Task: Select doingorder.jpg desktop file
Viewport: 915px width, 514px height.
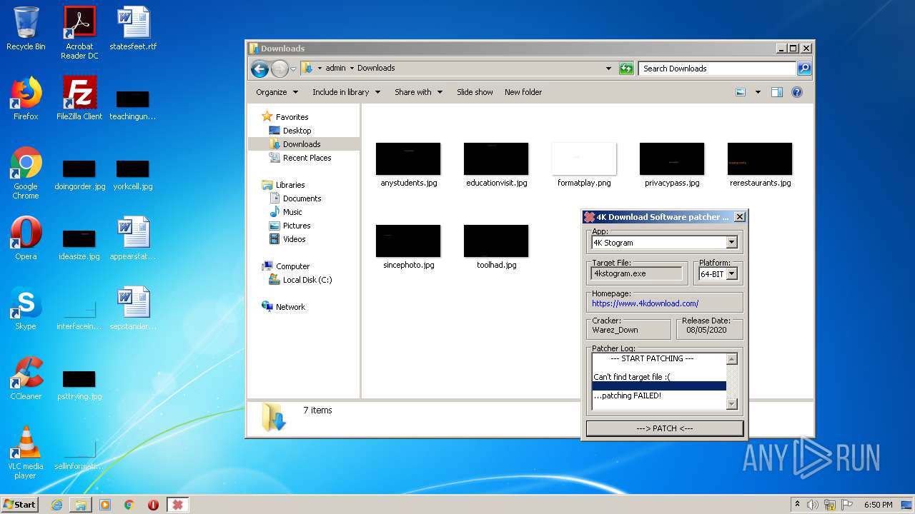Action: click(79, 175)
